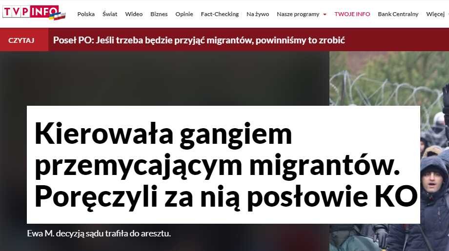Go to the Świat section
The width and height of the screenshot is (449, 251).
point(110,14)
